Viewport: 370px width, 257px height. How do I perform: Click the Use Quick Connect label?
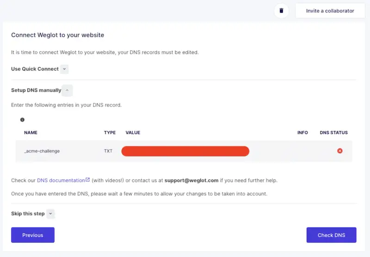35,69
